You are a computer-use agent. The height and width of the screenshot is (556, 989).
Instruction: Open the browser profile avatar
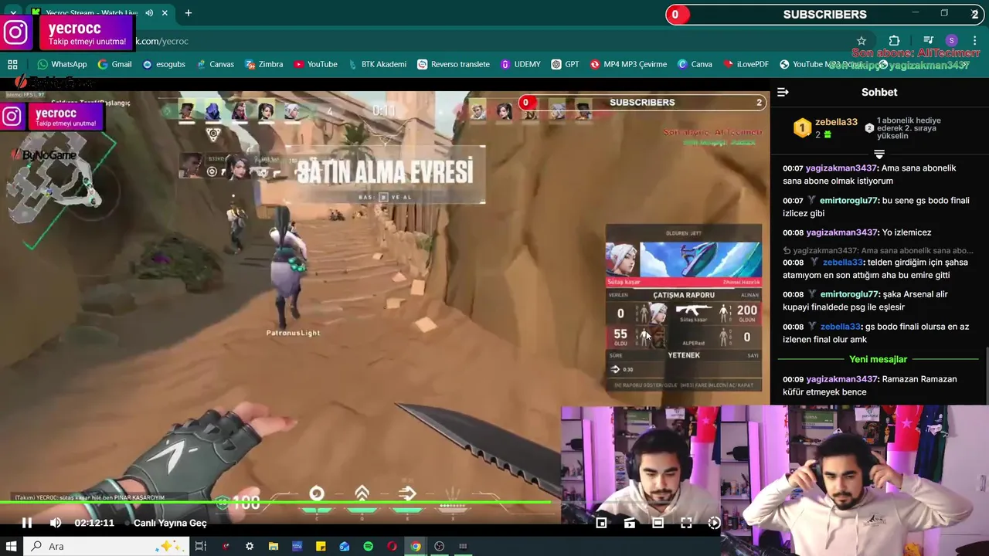tap(952, 41)
